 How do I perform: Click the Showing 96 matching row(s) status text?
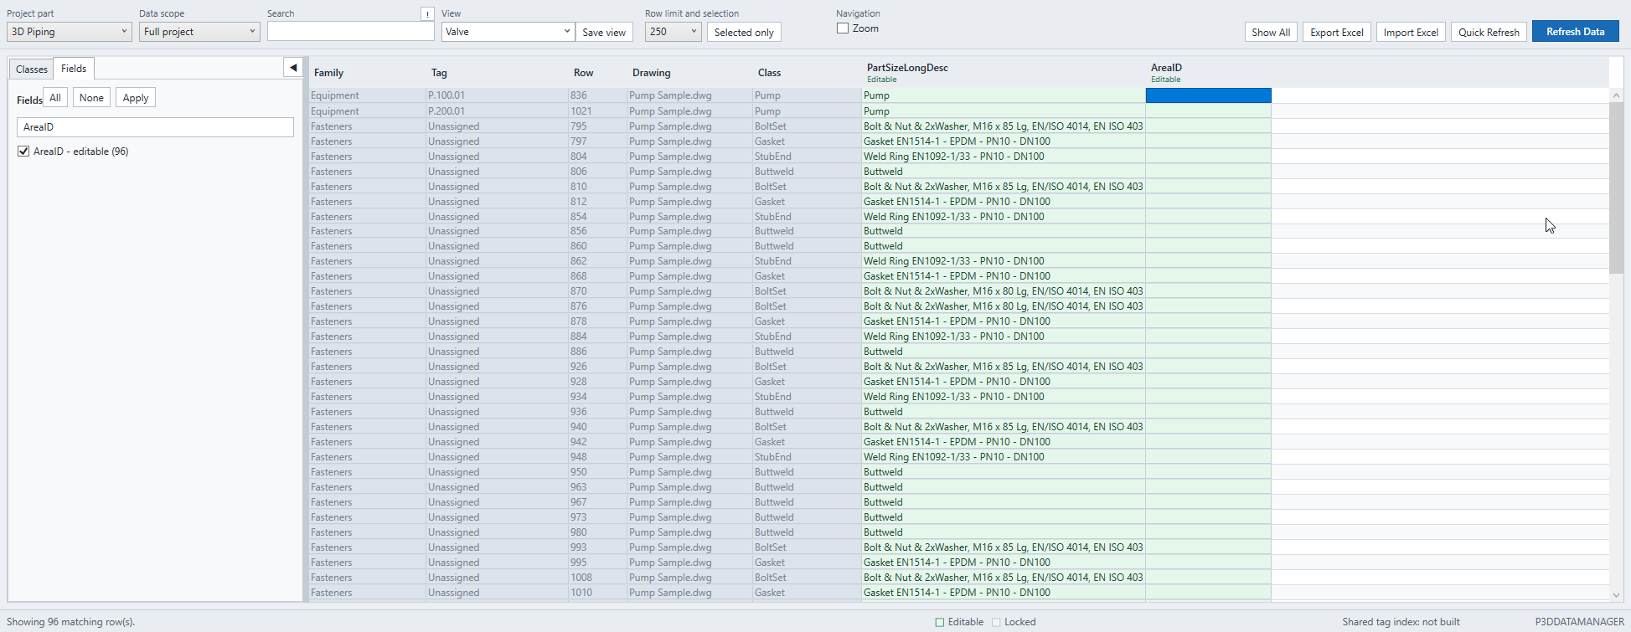click(x=71, y=622)
